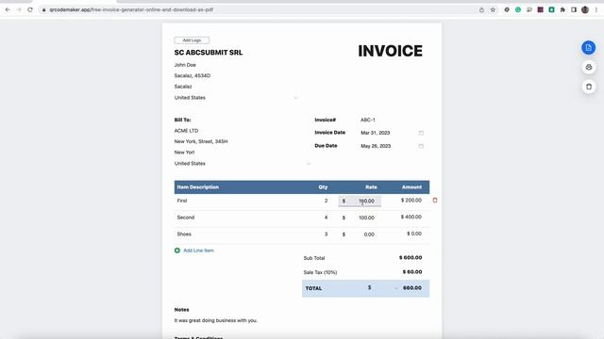Open the browser profile avatar

(585, 10)
